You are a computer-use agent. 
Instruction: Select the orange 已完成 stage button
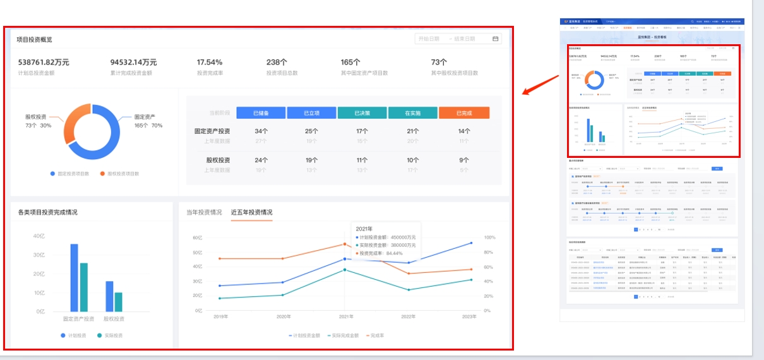click(464, 113)
